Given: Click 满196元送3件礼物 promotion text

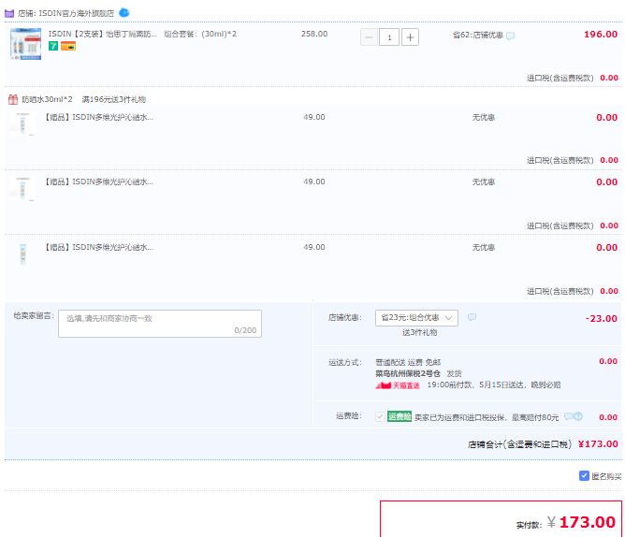Looking at the screenshot, I should 114,99.
